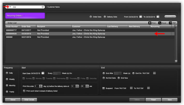This screenshot has height=105, width=184.
Task: Open Order Details
Action: click(29, 100)
